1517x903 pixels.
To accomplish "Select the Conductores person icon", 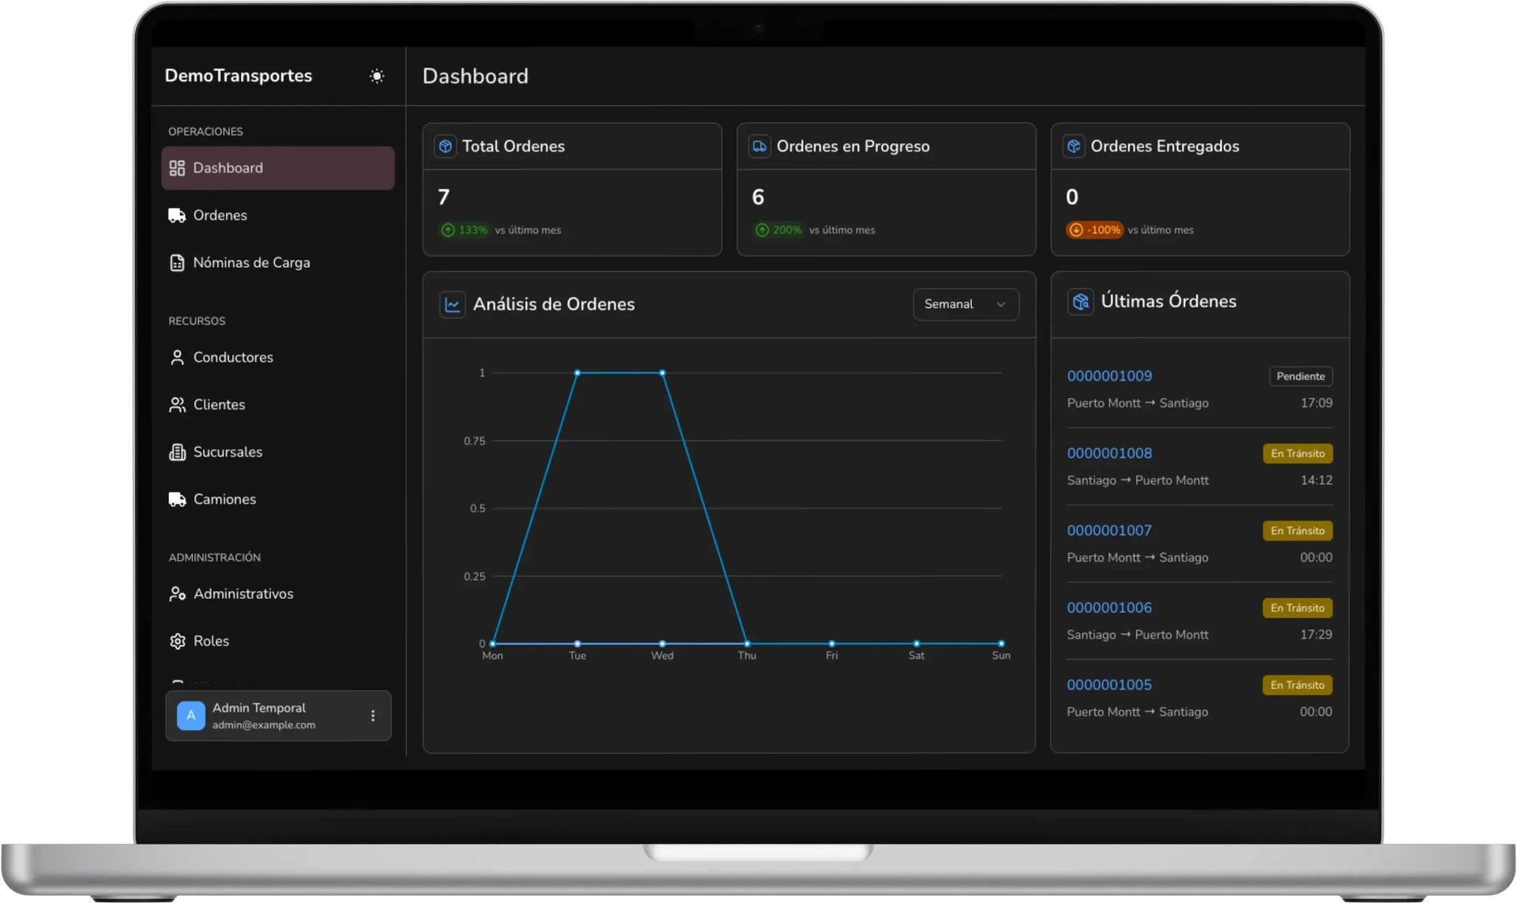I will coord(177,357).
